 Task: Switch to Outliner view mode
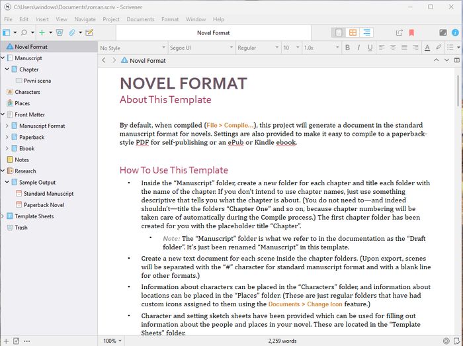366,32
